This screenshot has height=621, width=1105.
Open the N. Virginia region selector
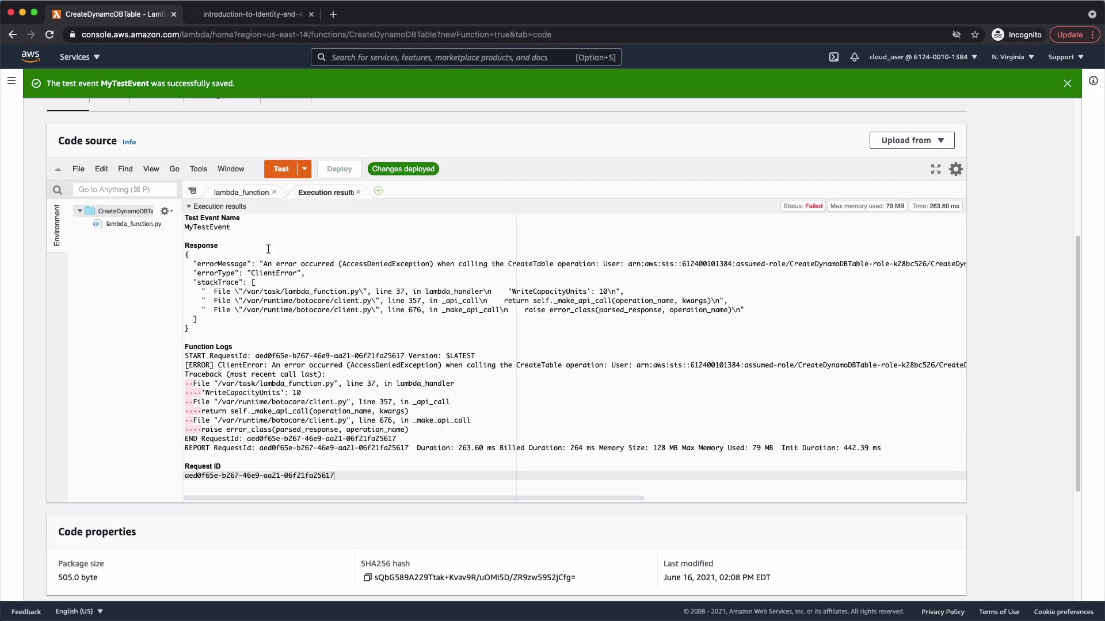click(x=1012, y=57)
